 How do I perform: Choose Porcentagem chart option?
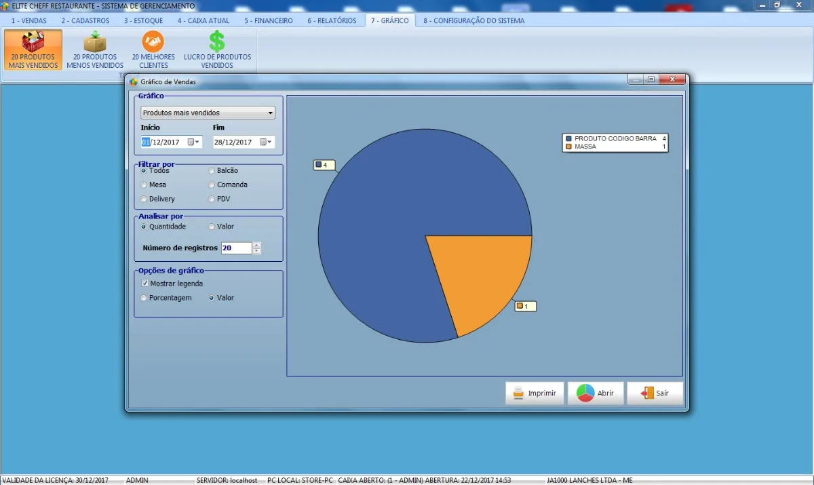[x=166, y=298]
